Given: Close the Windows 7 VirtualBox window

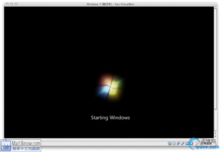Looking at the screenshot, I should point(7,4).
